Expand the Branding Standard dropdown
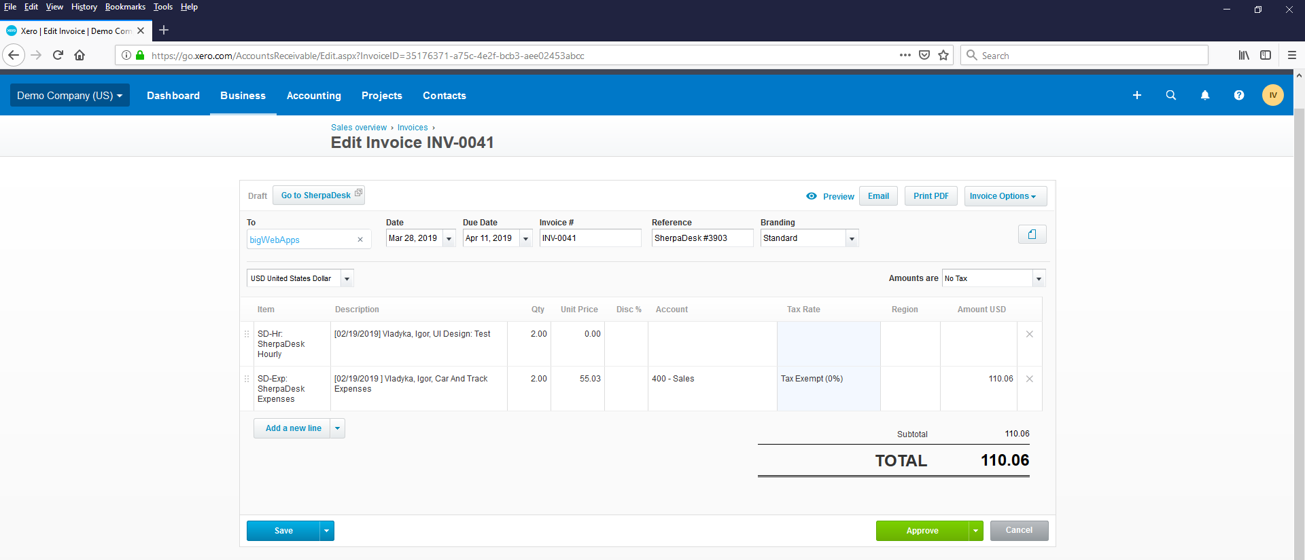 pyautogui.click(x=852, y=238)
